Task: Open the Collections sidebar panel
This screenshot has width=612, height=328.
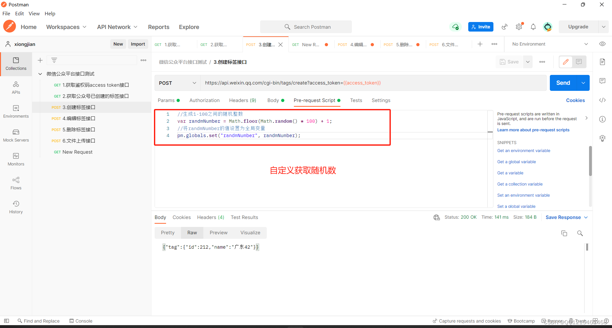Action: [16, 64]
